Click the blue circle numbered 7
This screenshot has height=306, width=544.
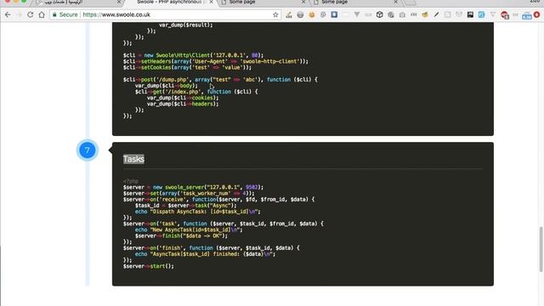[x=87, y=150]
